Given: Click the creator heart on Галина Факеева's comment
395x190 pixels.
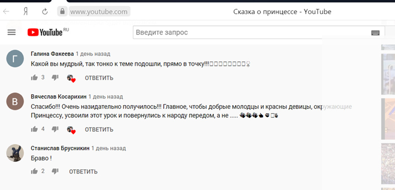Looking at the screenshot, I should 71,79.
